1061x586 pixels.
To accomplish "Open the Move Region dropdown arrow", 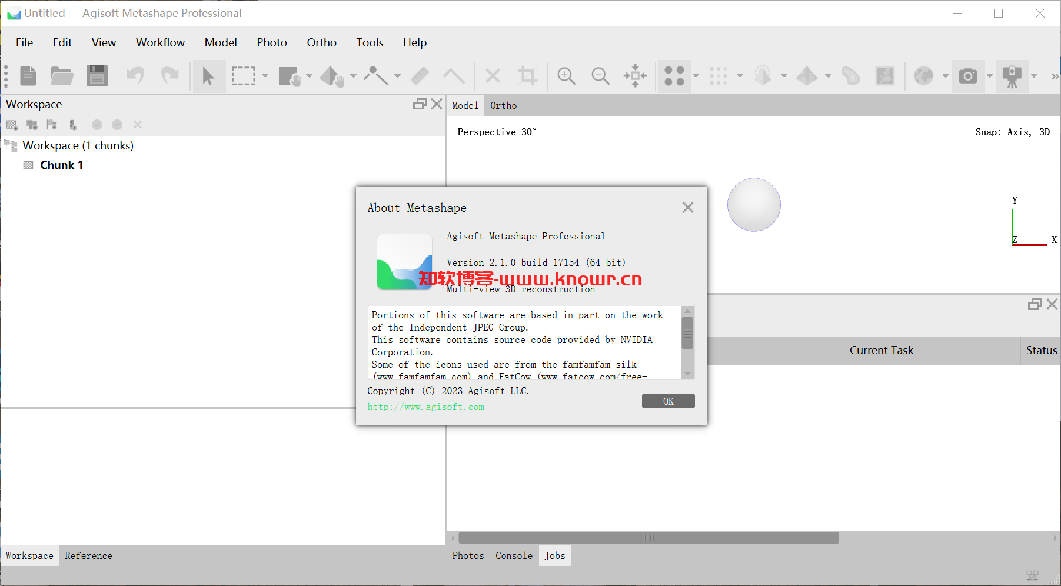I will click(x=309, y=76).
